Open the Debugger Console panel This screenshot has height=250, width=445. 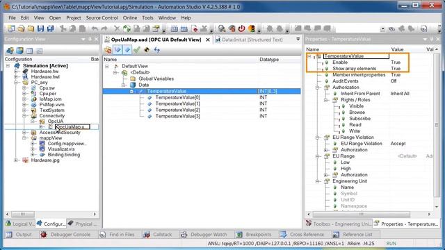point(66,235)
